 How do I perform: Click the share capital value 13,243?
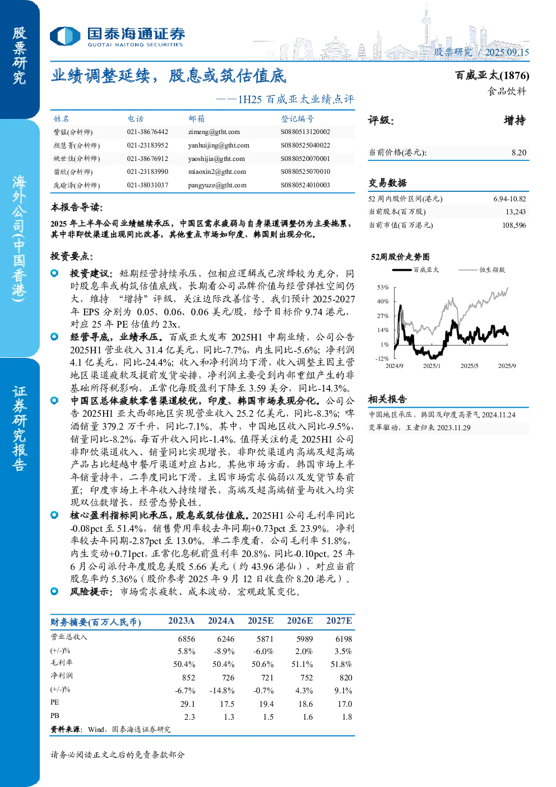(x=516, y=212)
